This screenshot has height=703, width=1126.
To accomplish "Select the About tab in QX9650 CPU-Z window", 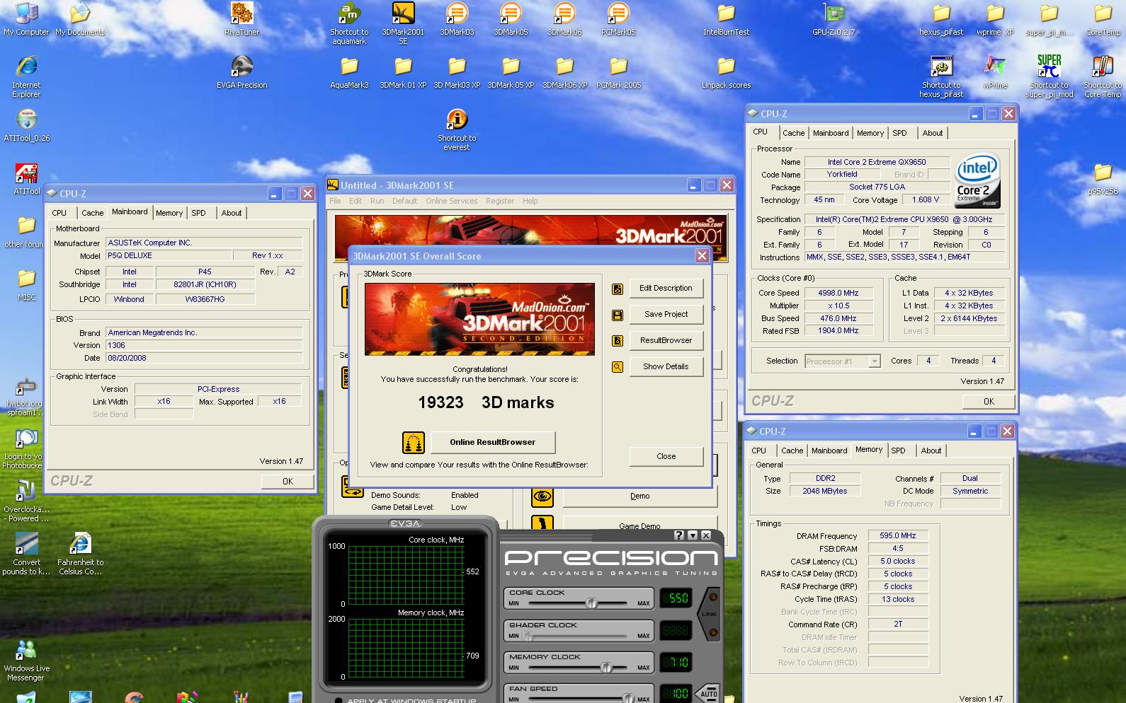I will tap(933, 133).
